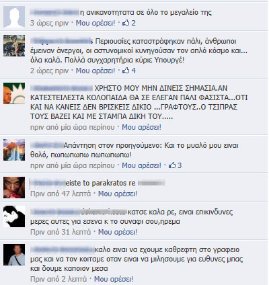Open black-and-white avatar beside 'κατσε καλα ρε'
The height and width of the screenshot is (285, 269).
coord(14,216)
